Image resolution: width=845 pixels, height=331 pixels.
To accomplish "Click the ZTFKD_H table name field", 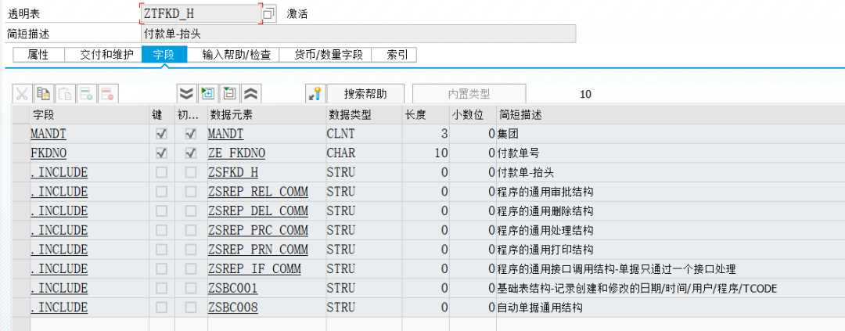I will point(201,14).
